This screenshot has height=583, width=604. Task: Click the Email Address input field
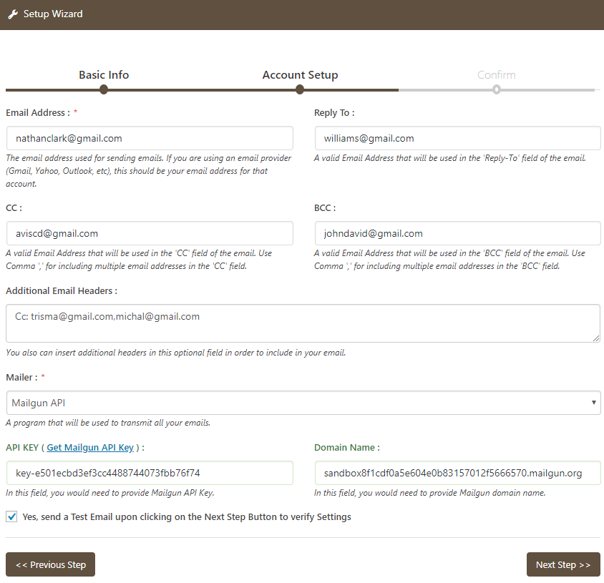(x=150, y=138)
